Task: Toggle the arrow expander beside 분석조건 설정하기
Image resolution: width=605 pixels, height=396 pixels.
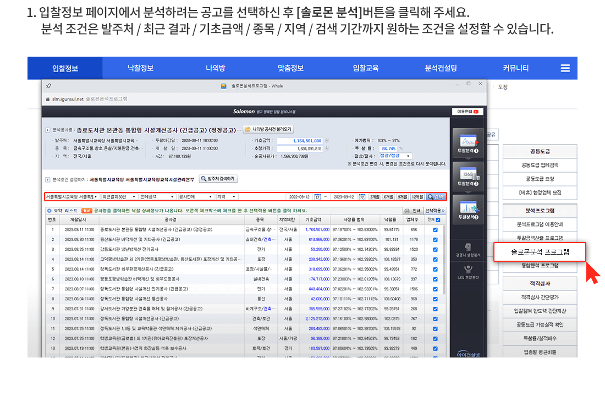Action: click(x=47, y=179)
